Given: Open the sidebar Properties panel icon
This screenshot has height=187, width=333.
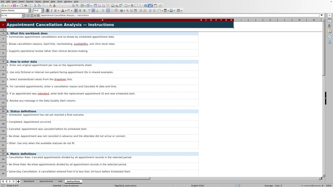Looking at the screenshot, I should [x=330, y=21].
